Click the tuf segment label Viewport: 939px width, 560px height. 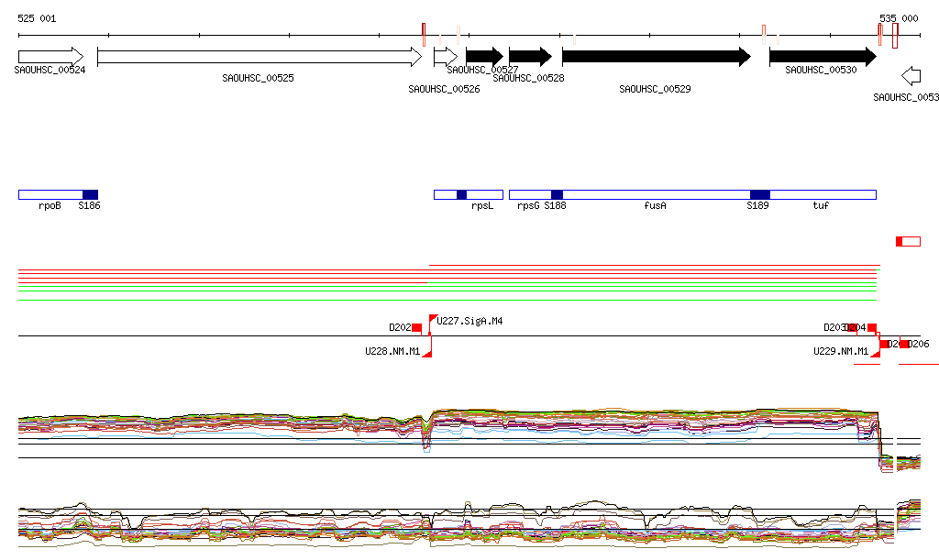(x=821, y=206)
